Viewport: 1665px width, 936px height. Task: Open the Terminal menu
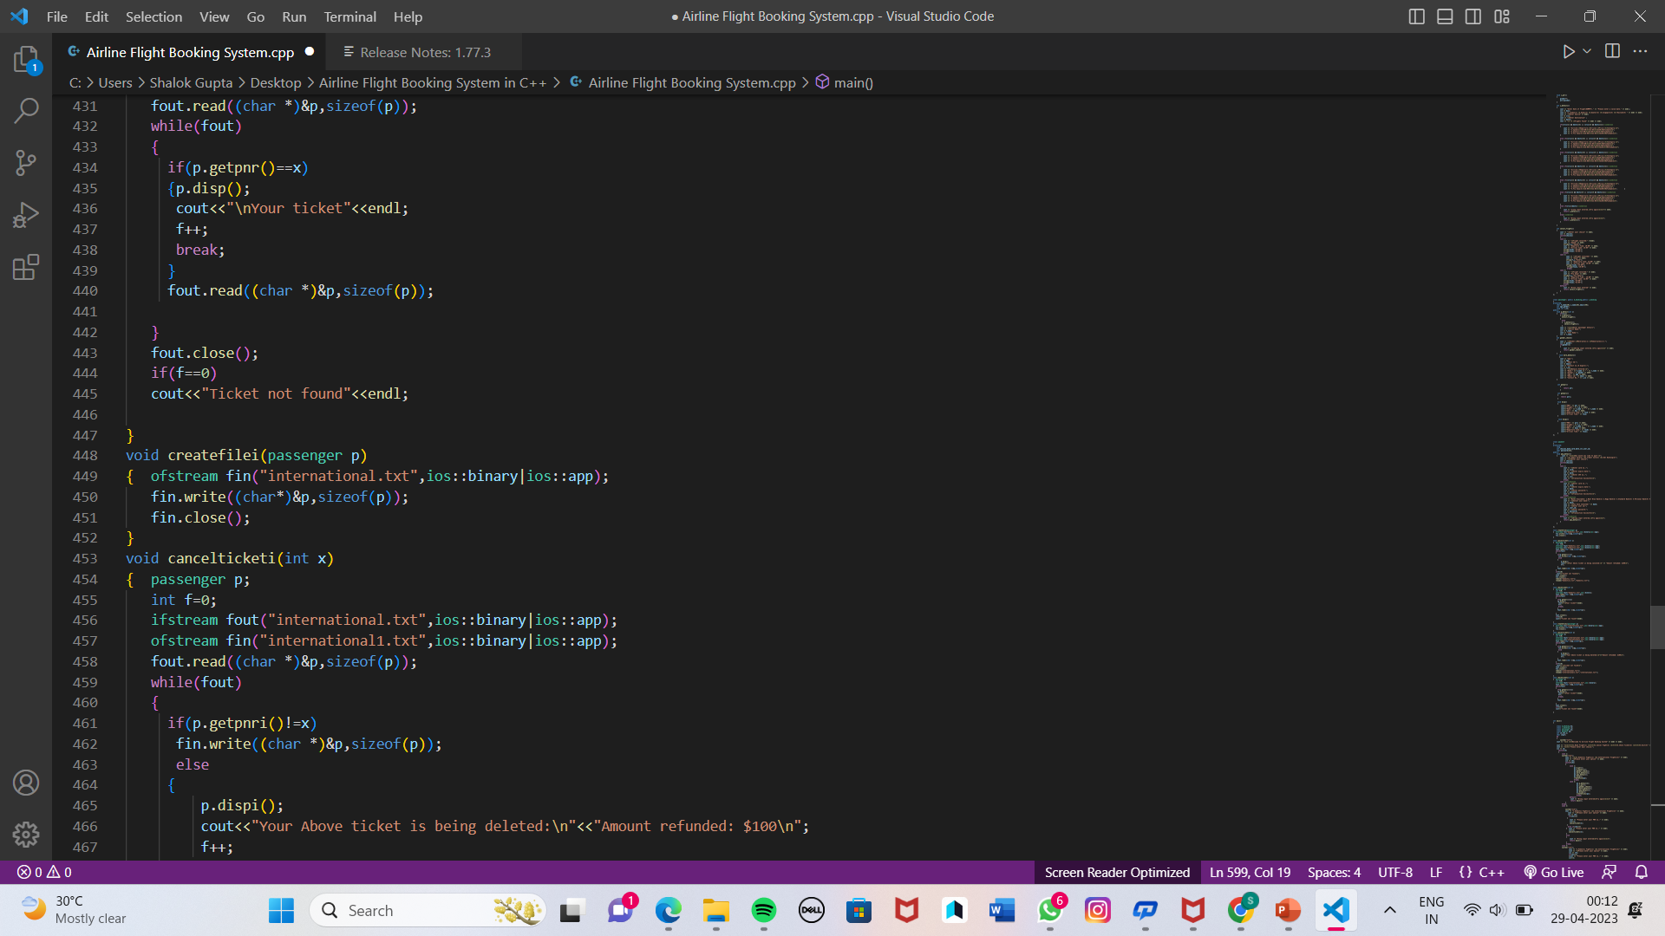click(x=349, y=16)
